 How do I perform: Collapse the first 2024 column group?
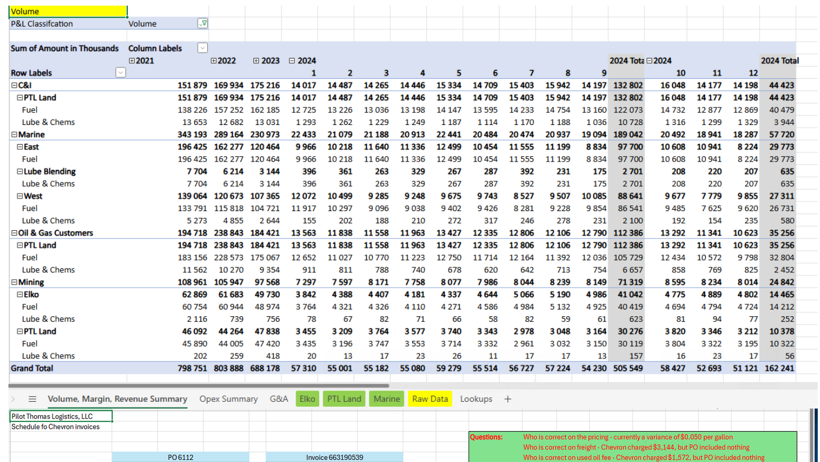point(291,61)
